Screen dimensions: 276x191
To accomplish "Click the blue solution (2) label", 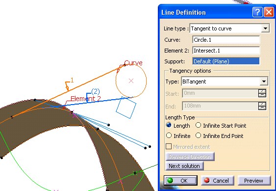I will coord(96,91).
